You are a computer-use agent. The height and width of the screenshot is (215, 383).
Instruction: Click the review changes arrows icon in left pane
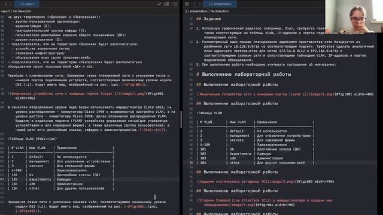(159, 4)
